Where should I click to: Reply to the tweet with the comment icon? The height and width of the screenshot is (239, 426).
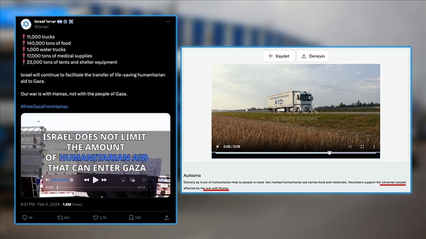[x=24, y=218]
